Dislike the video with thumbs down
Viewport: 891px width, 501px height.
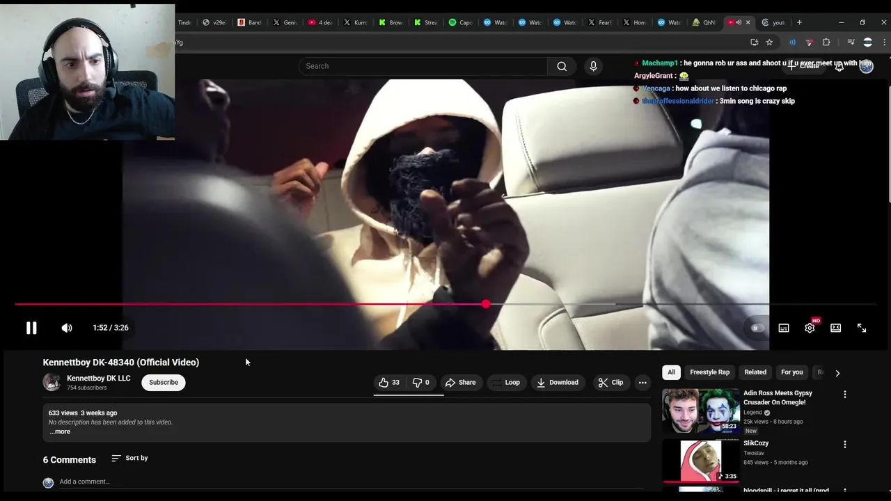click(x=421, y=382)
